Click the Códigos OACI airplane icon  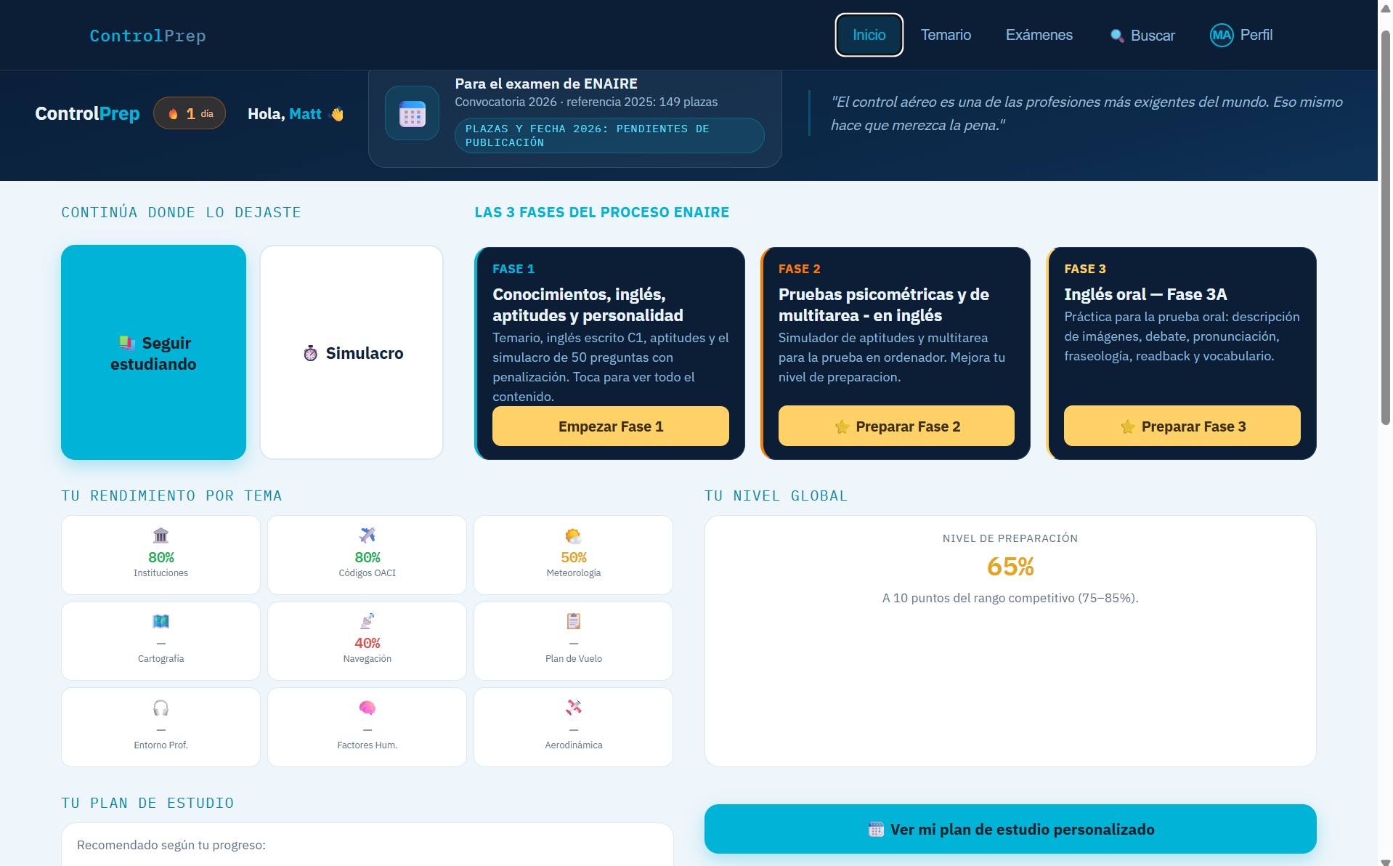click(367, 535)
